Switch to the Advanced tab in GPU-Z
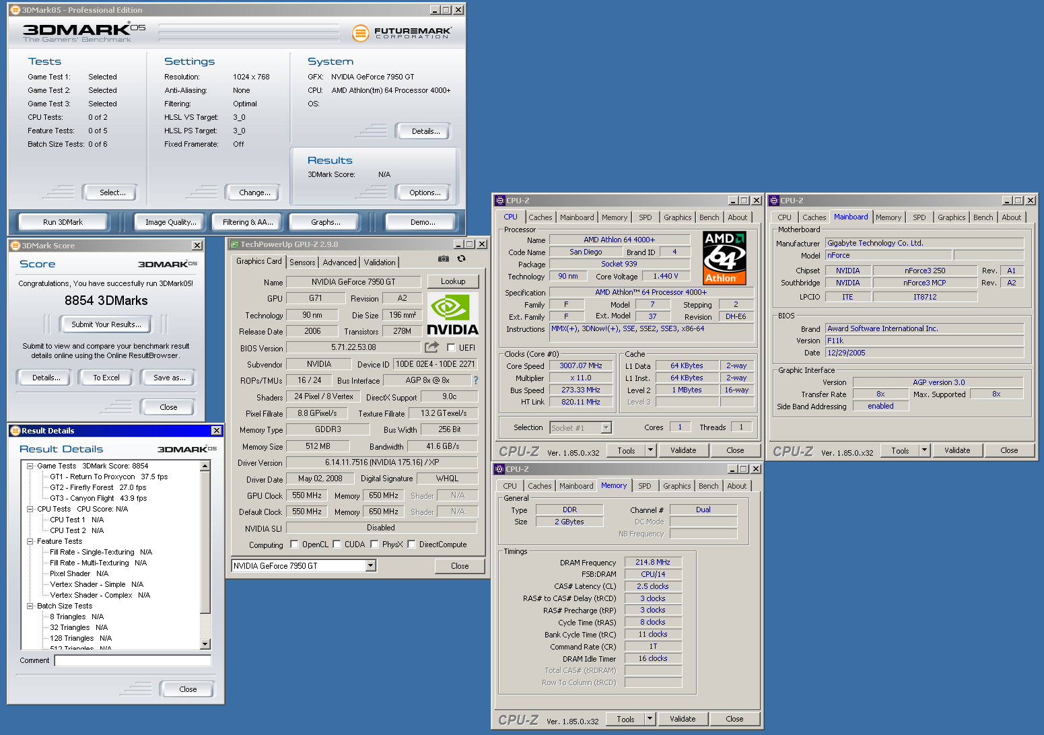Viewport: 1044px width, 735px height. (x=339, y=262)
